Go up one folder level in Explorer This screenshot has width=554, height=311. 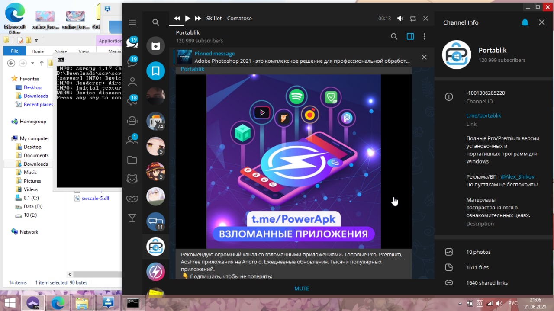(x=42, y=63)
